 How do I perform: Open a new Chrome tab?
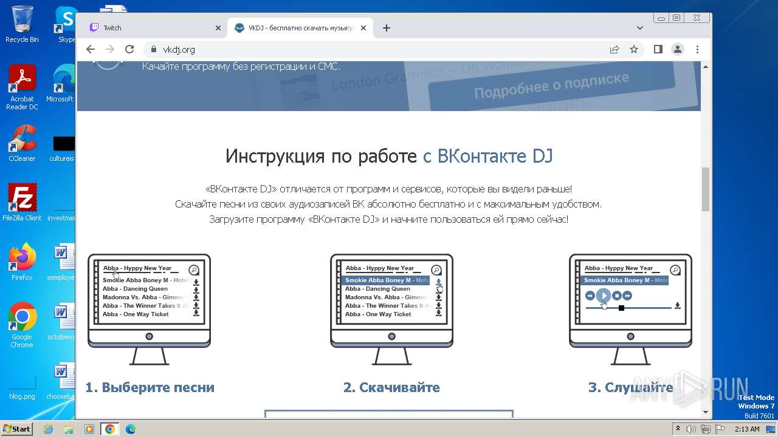pos(387,28)
